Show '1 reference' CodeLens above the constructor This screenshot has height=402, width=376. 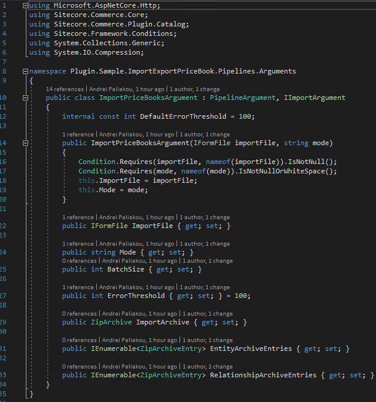click(x=78, y=135)
